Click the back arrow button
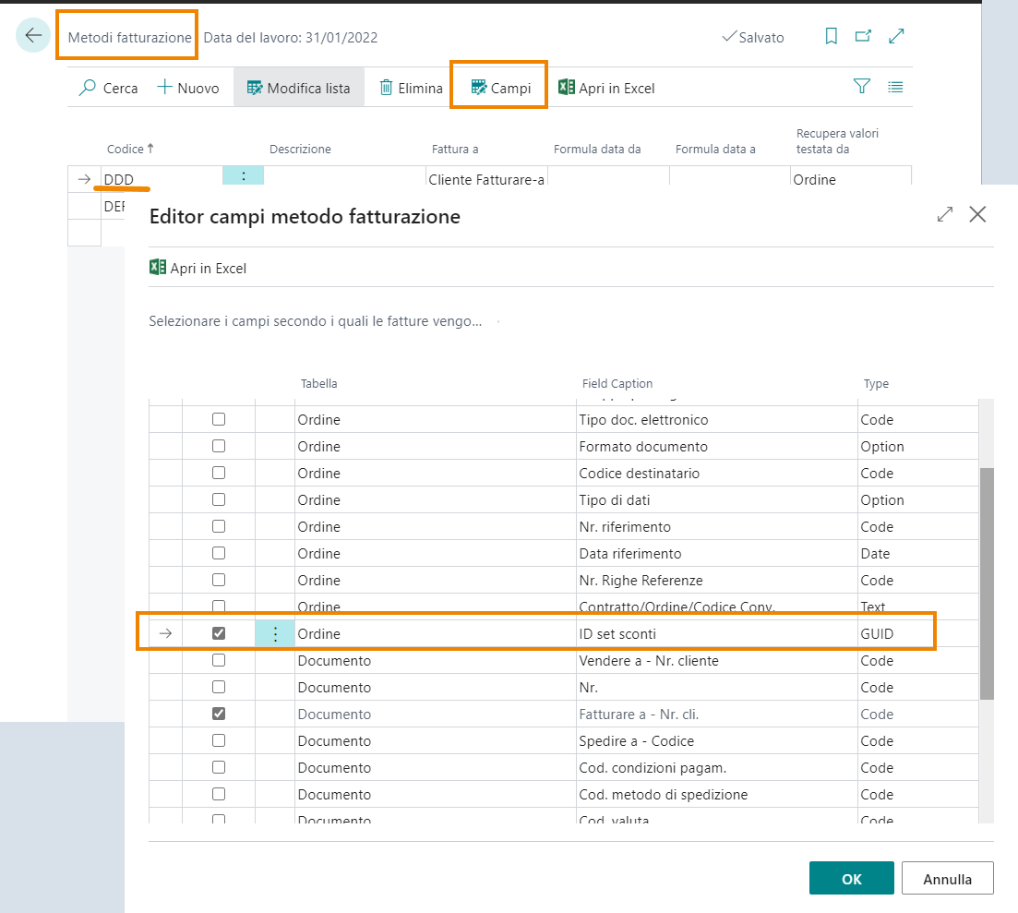Viewport: 1018px width, 913px height. [x=33, y=36]
